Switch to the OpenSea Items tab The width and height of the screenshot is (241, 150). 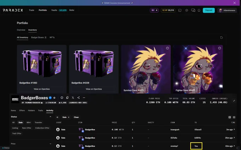pos(13,110)
